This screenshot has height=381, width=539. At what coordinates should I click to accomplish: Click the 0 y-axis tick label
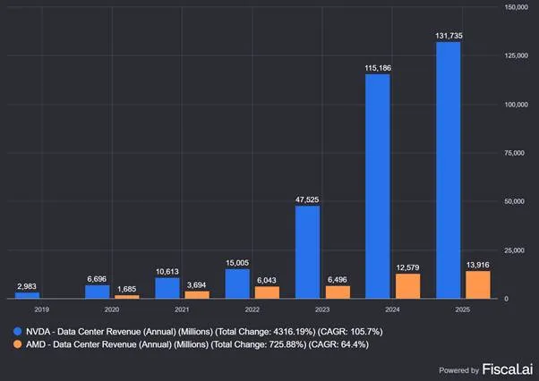tap(507, 299)
